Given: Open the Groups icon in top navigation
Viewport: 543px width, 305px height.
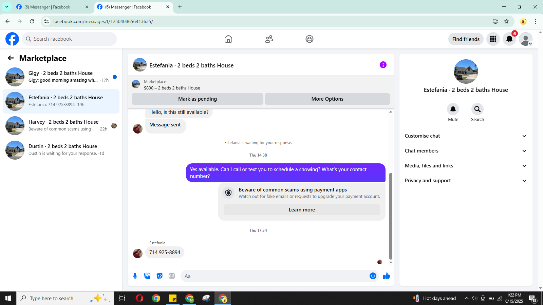Looking at the screenshot, I should 310,39.
